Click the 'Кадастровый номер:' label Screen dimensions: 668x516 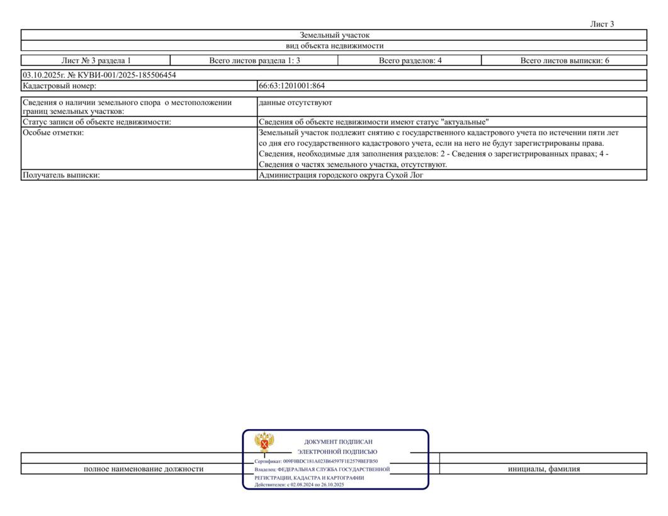point(60,86)
